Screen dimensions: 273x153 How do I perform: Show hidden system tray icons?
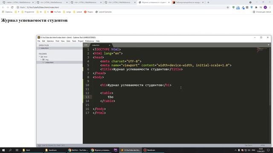pyautogui.click(x=235, y=150)
